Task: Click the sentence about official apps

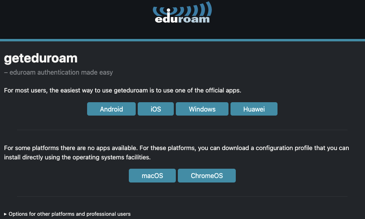Action: [x=122, y=90]
